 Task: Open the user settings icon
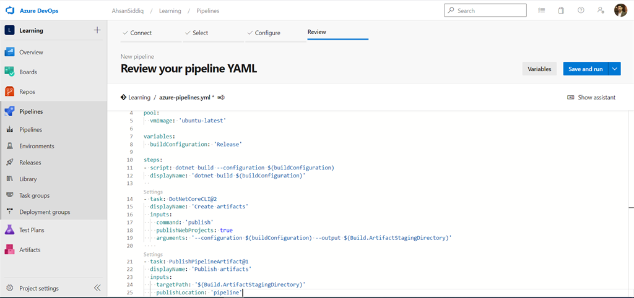[600, 11]
